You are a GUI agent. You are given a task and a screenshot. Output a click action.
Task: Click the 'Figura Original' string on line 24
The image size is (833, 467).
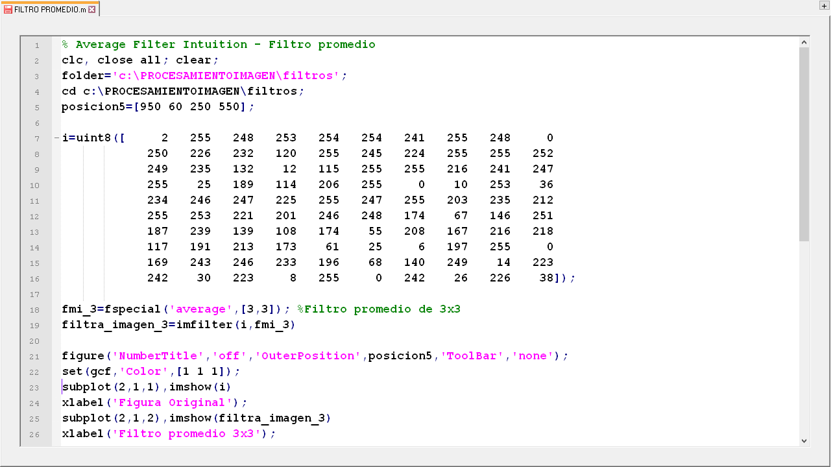(x=173, y=403)
